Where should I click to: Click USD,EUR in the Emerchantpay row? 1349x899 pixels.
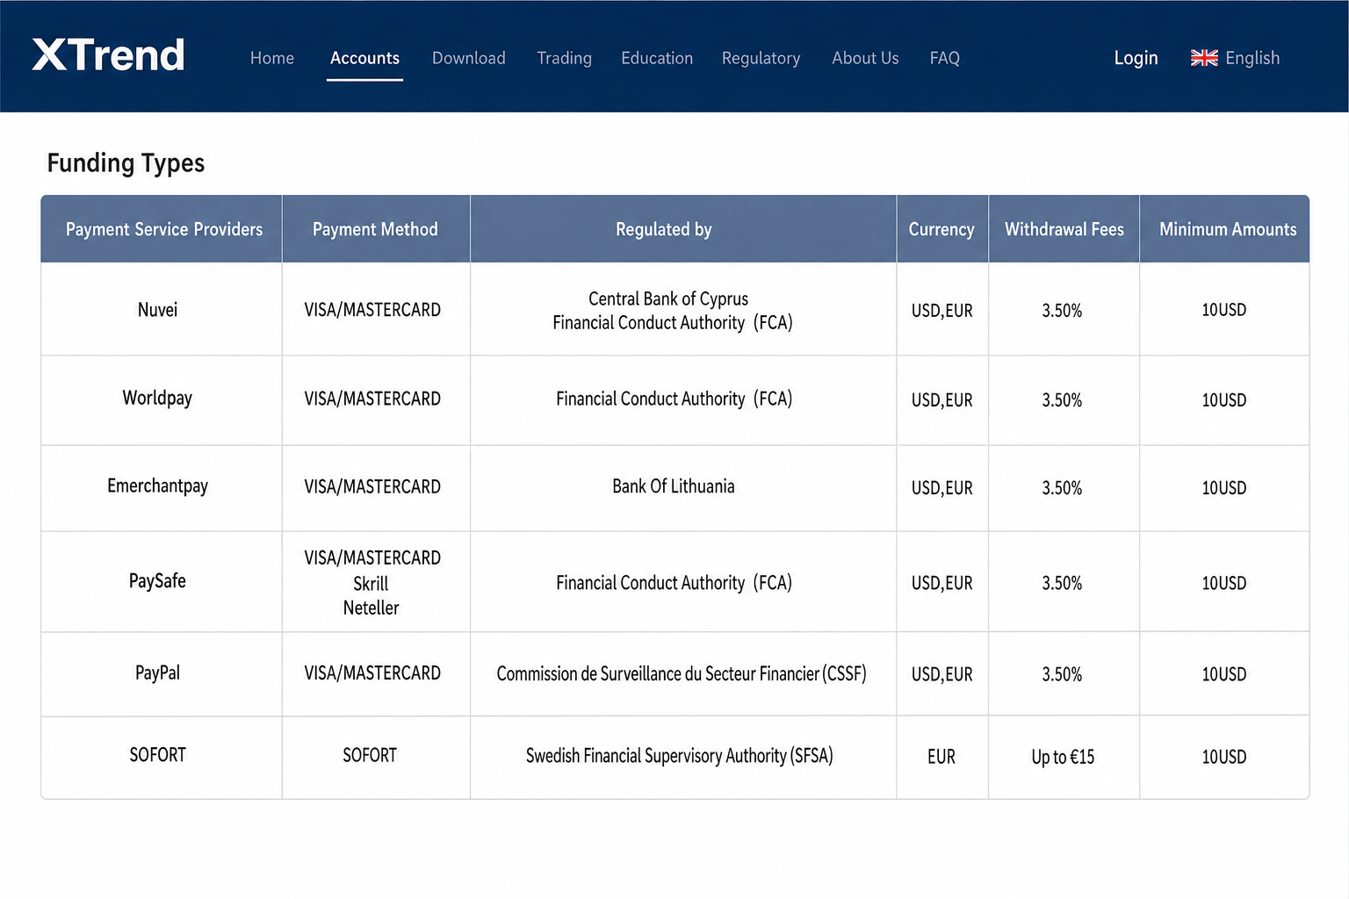coord(941,488)
